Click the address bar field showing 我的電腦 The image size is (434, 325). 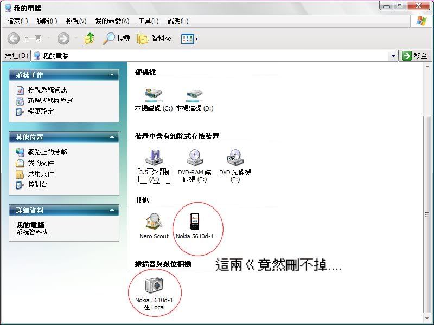pos(212,56)
